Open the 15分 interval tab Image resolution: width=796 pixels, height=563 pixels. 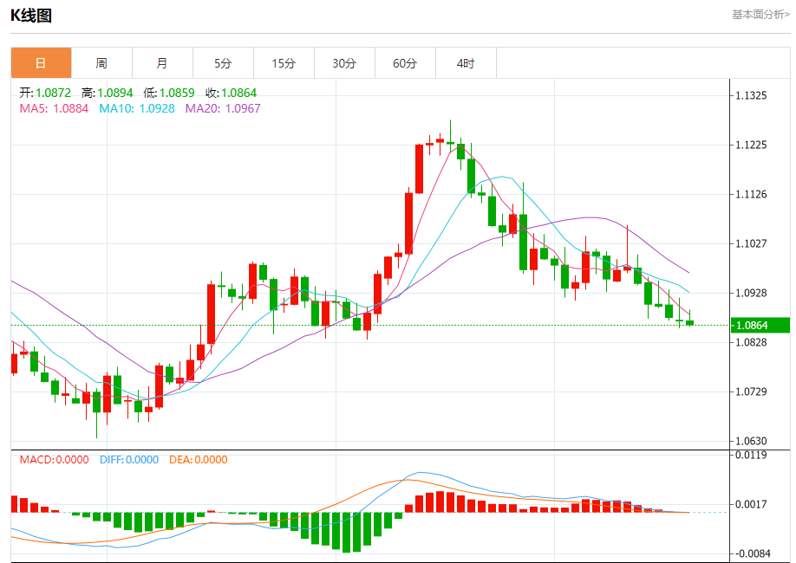pyautogui.click(x=284, y=63)
